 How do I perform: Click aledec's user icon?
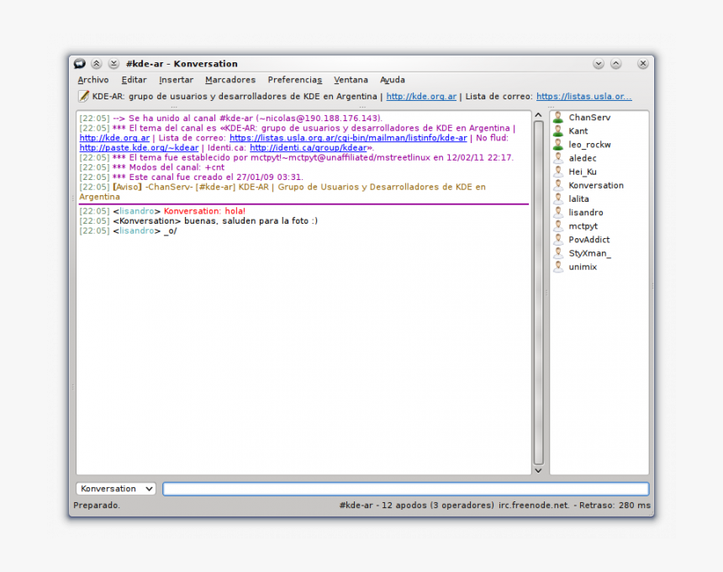click(558, 158)
